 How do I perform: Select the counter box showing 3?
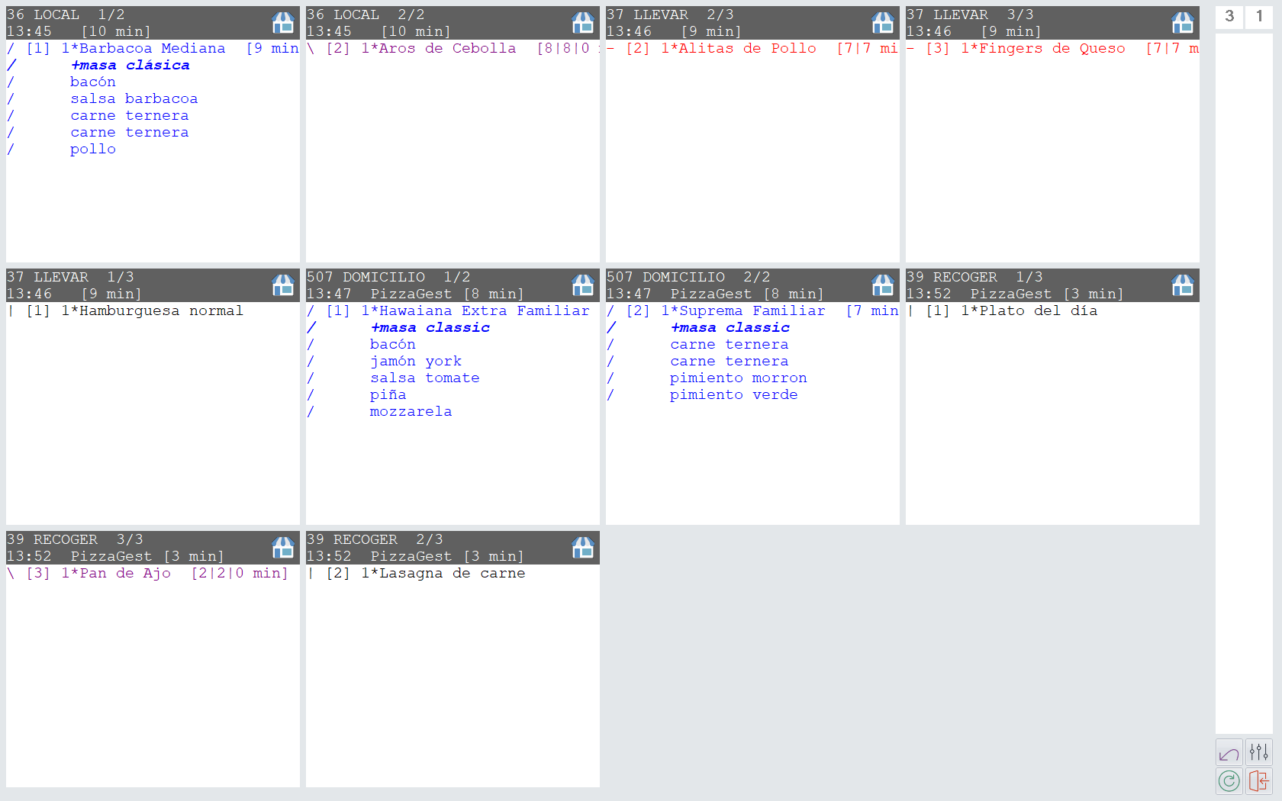point(1229,16)
